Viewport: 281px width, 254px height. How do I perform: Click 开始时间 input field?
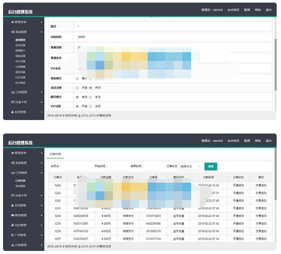click(x=117, y=167)
